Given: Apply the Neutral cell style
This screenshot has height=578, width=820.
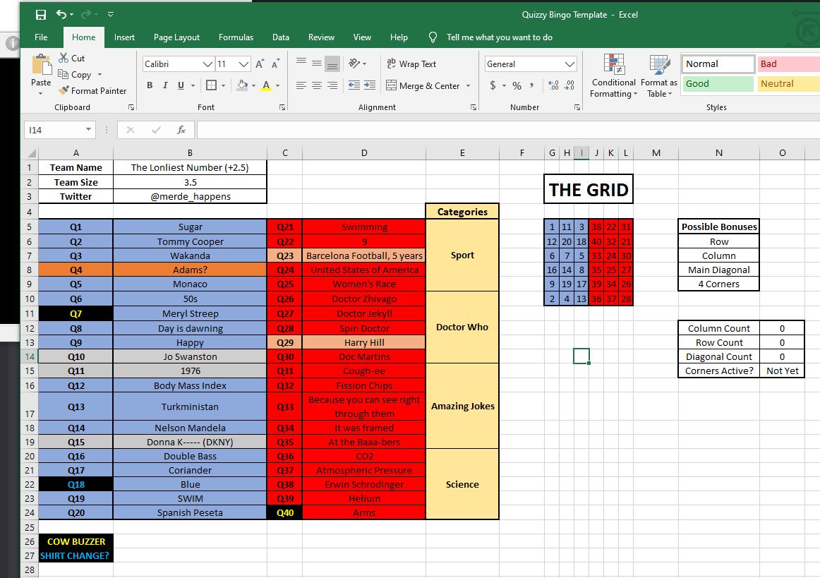Looking at the screenshot, I should 789,84.
